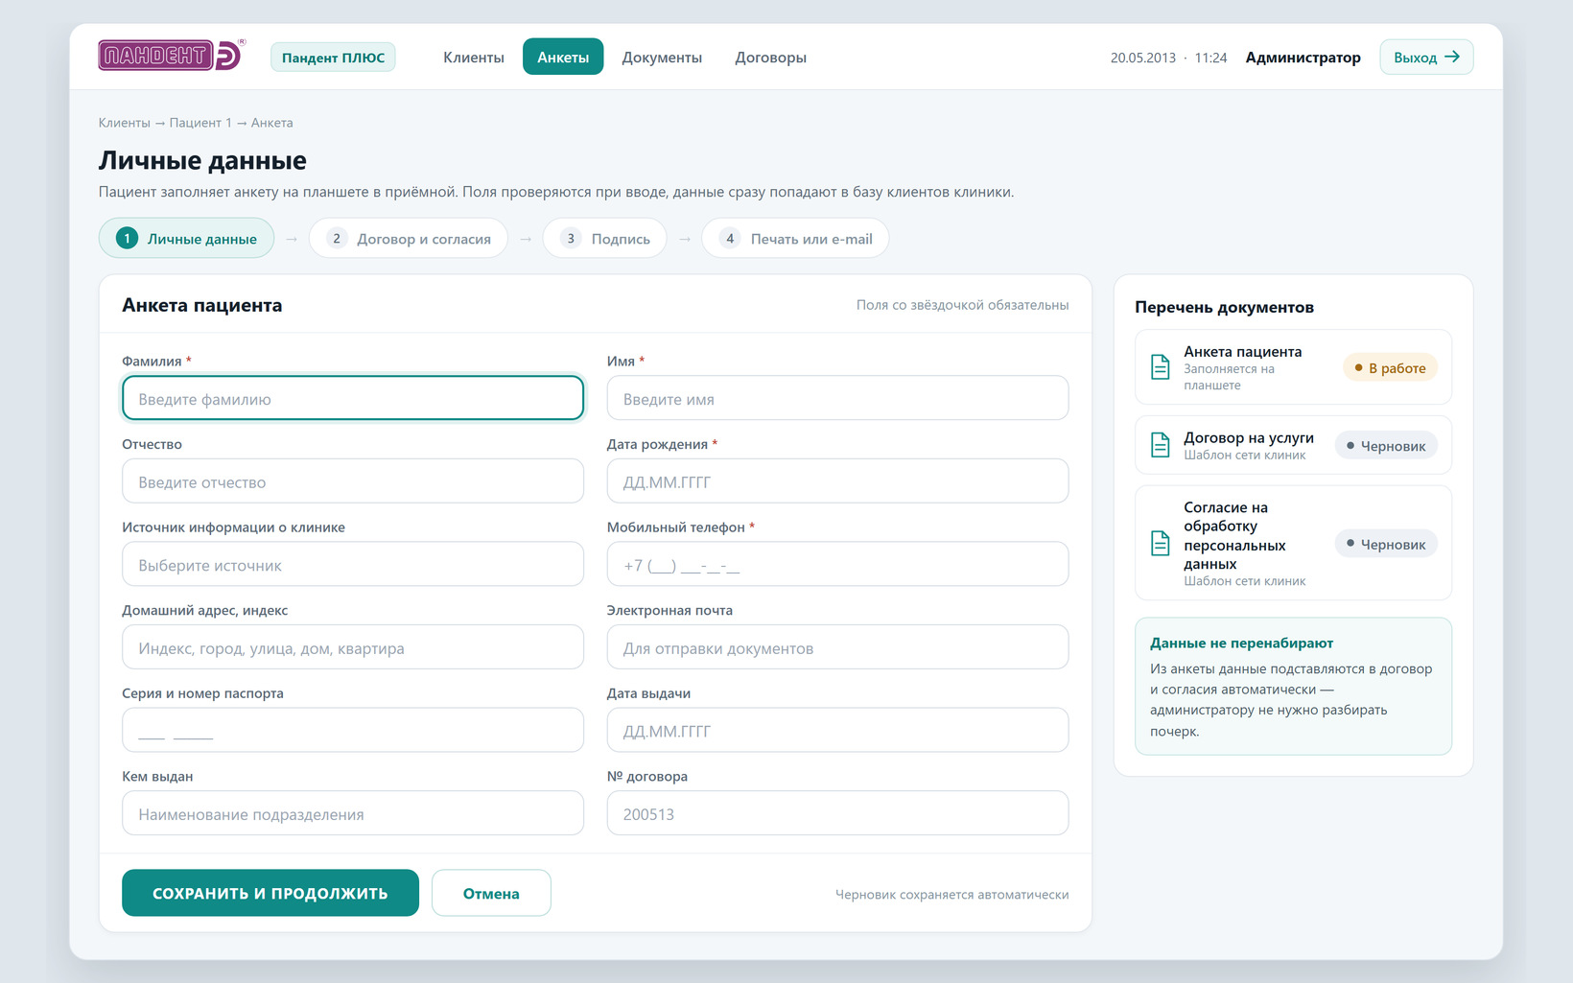The width and height of the screenshot is (1573, 983).
Task: Click Пациент 1 in the breadcrumb
Action: click(200, 123)
